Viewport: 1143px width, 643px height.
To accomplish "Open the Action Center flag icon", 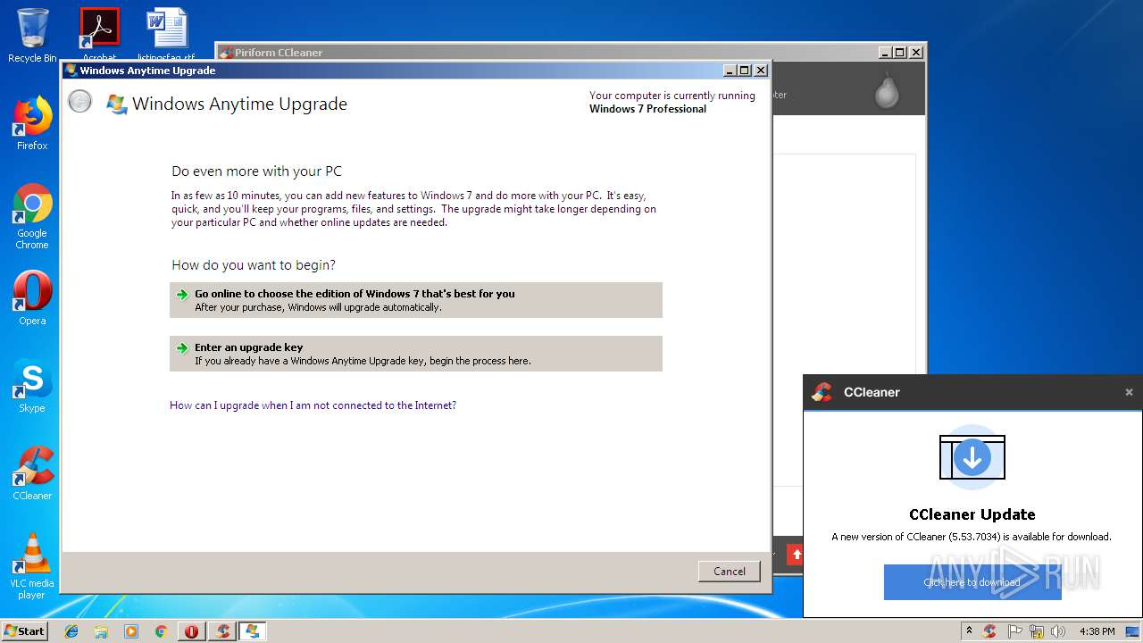I will point(1014,631).
